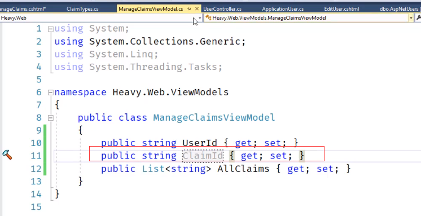Close the ManageClaimsViewModel.cs tab
Viewport: 421px width, 216px height.
(x=197, y=9)
